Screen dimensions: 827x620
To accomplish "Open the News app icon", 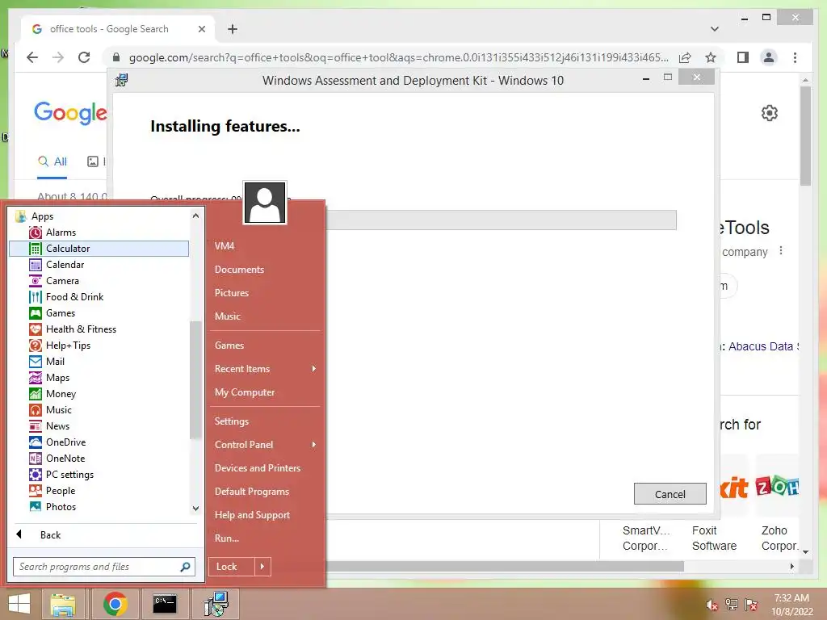I will point(36,426).
